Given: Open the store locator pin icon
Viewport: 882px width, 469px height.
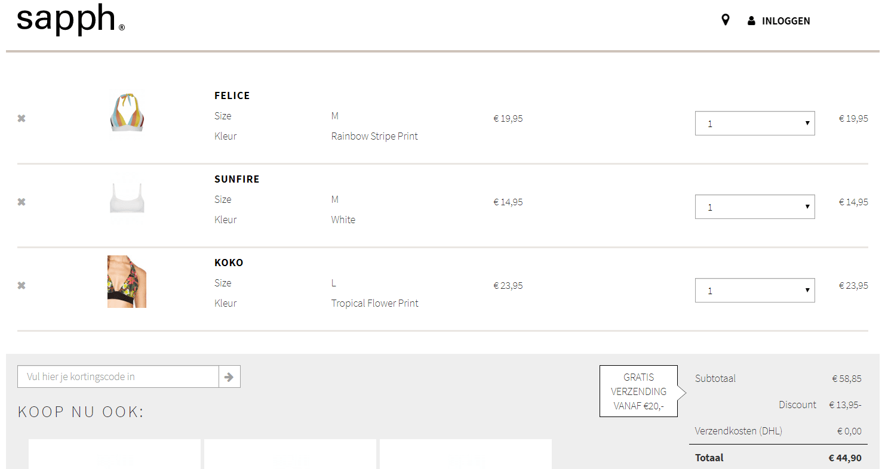Looking at the screenshot, I should pos(726,20).
